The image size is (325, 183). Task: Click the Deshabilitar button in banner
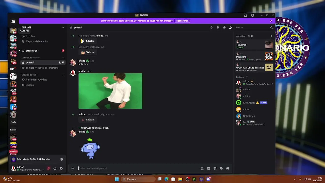182,21
